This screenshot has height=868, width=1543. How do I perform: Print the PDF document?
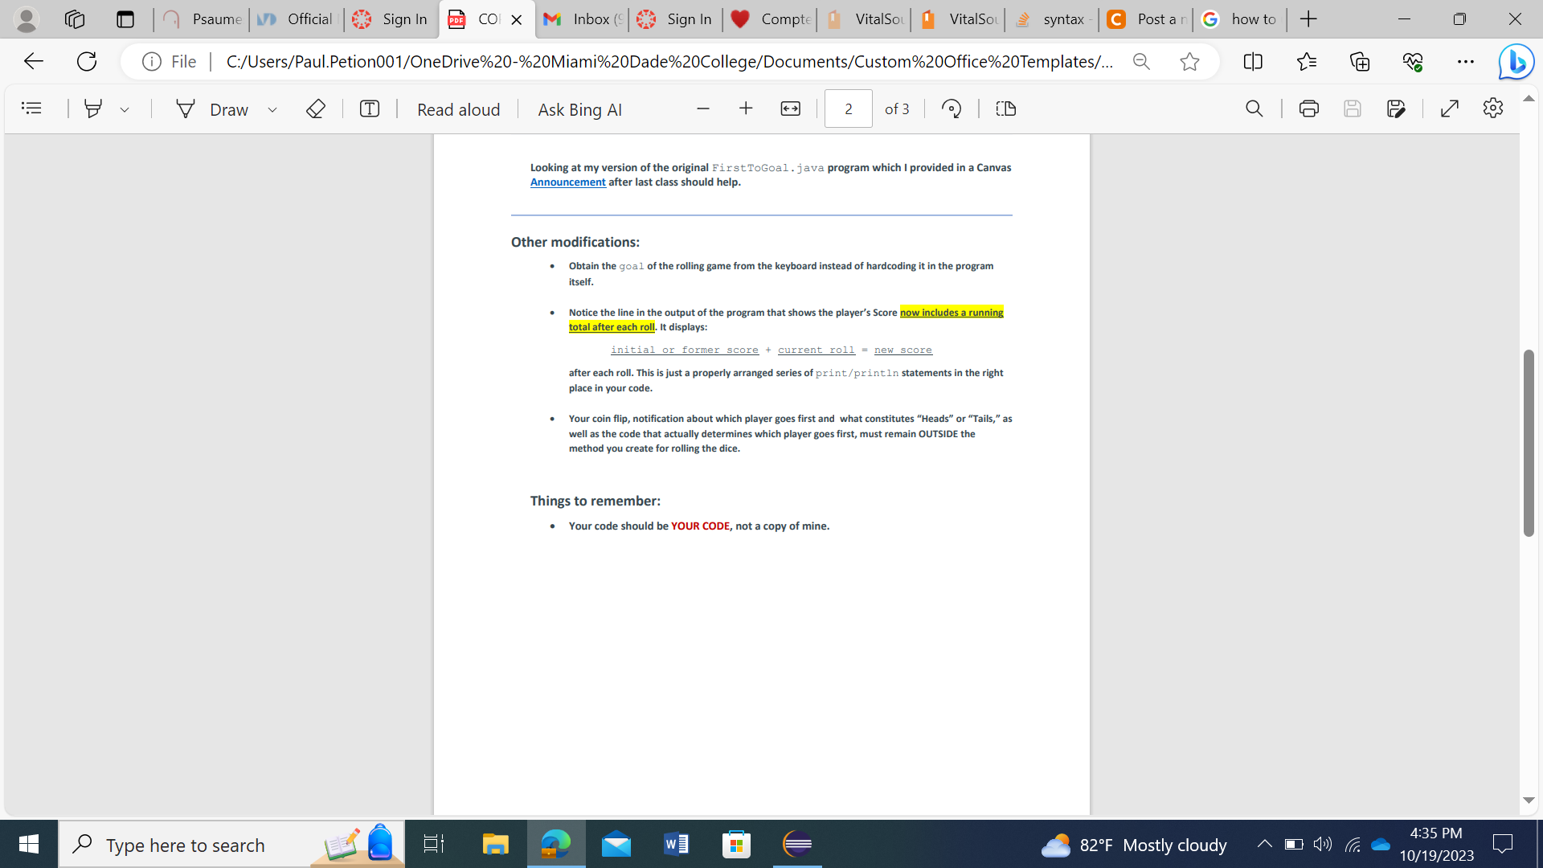pos(1308,108)
